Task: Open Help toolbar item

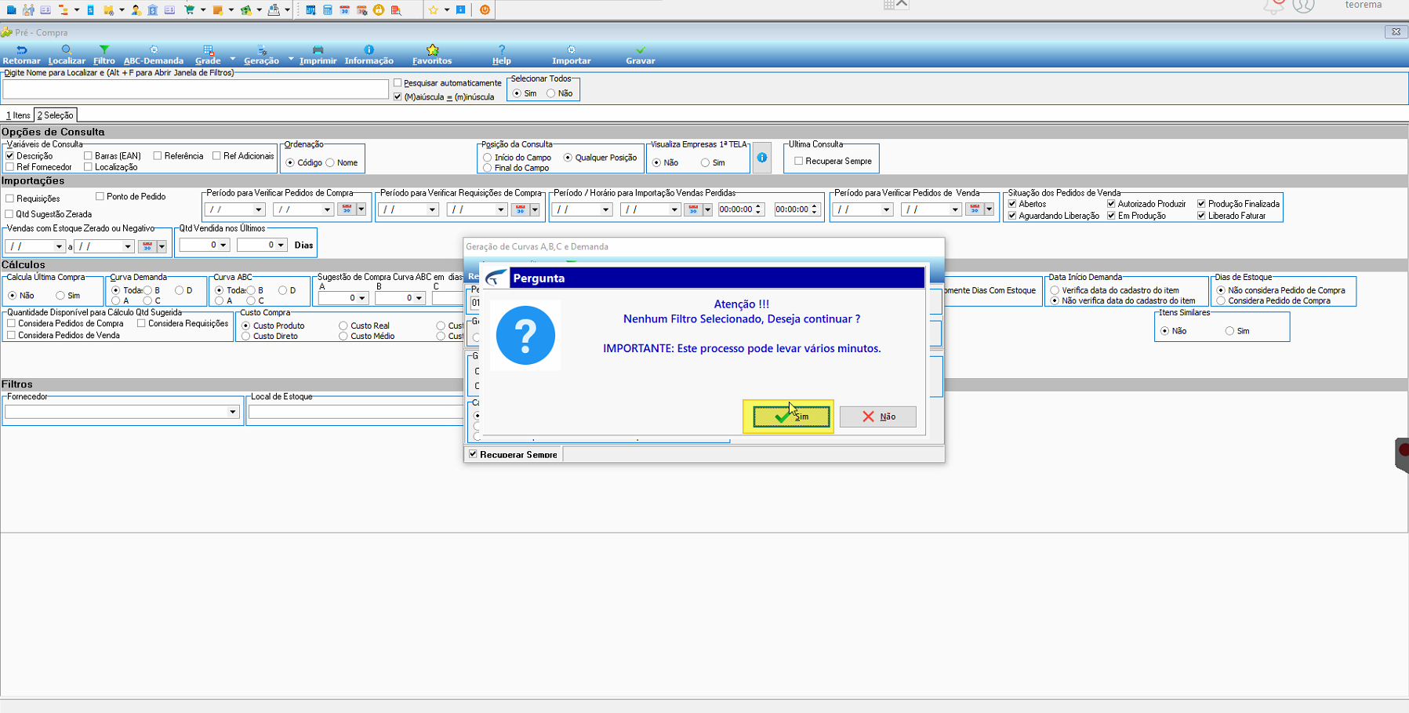Action: point(502,55)
